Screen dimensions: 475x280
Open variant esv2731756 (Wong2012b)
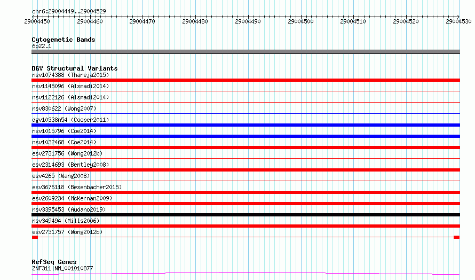click(67, 153)
